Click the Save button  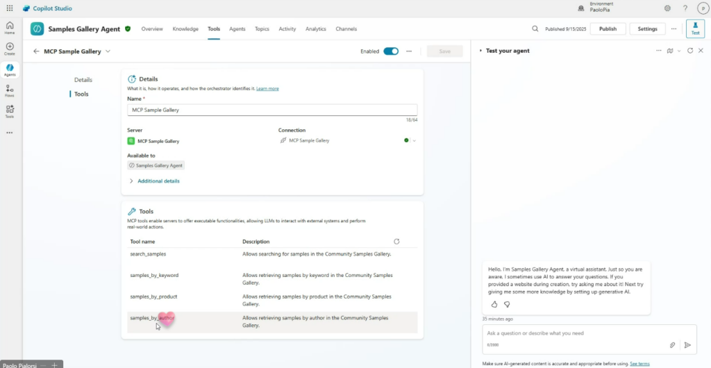point(445,51)
